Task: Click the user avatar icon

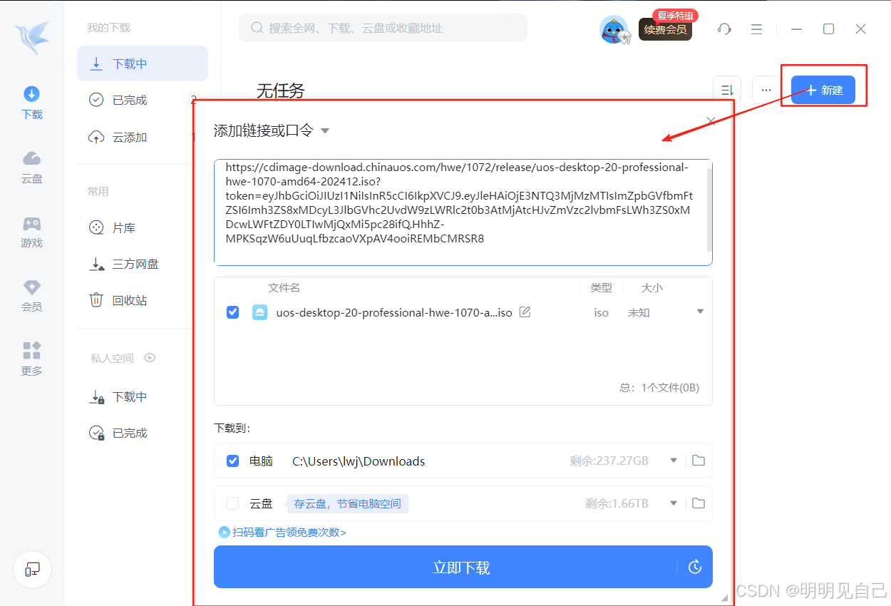Action: pyautogui.click(x=614, y=29)
